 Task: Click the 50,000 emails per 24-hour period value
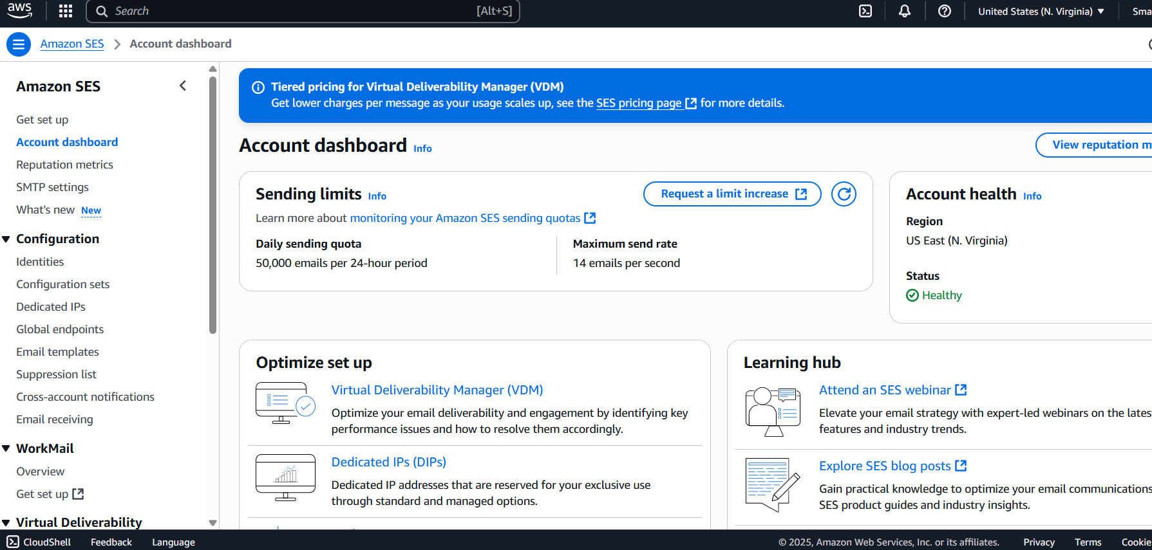pos(341,263)
